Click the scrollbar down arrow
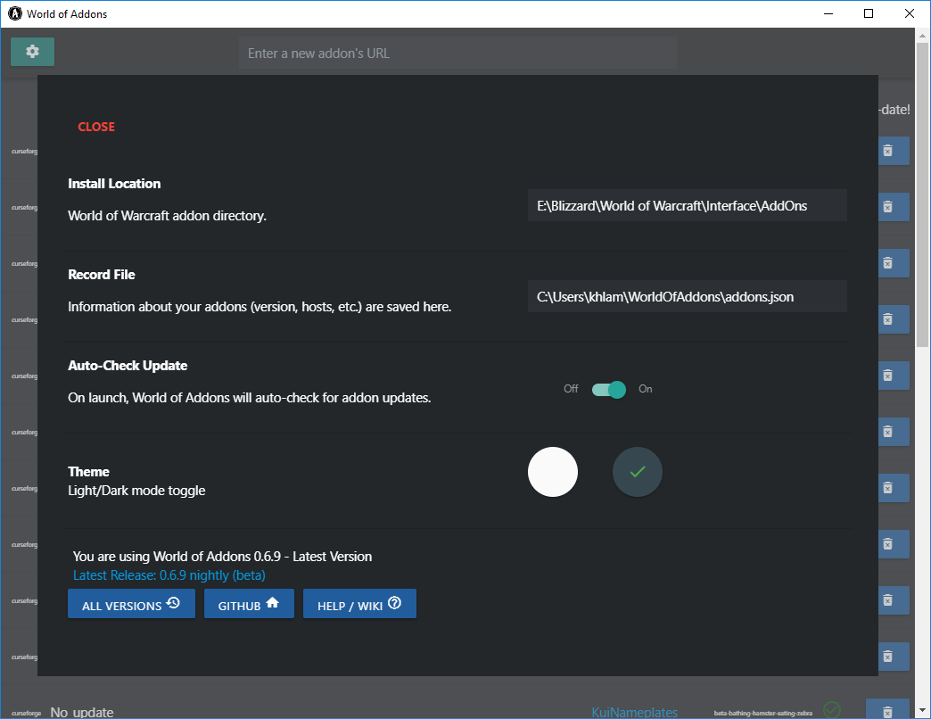This screenshot has height=719, width=931. (922, 710)
